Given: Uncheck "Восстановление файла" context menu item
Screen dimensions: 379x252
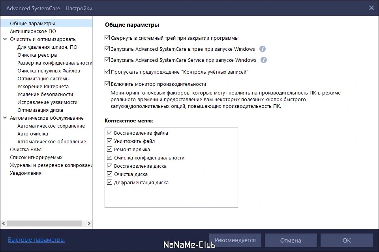Looking at the screenshot, I should pos(109,133).
